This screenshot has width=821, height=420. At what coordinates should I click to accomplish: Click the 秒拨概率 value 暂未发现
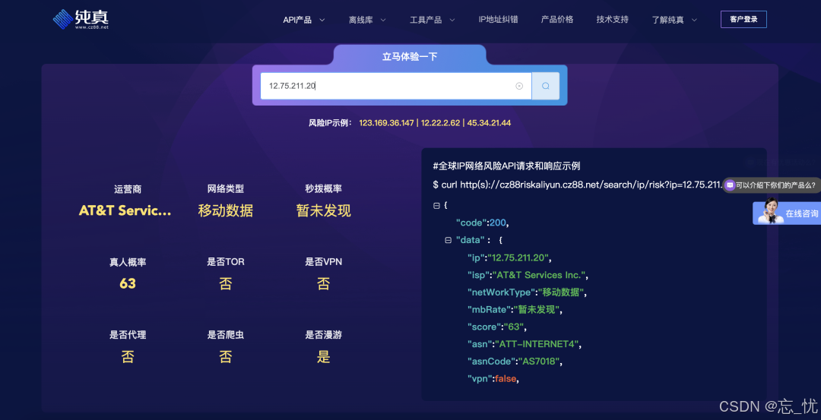pyautogui.click(x=324, y=211)
